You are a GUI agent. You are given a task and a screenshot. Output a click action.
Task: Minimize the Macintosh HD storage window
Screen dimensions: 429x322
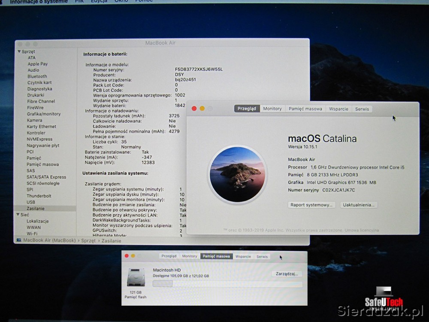[x=133, y=256]
